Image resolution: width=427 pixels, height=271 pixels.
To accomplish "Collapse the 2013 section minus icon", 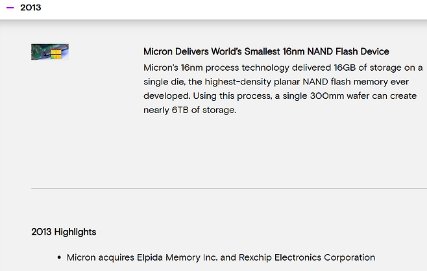I will [10, 8].
